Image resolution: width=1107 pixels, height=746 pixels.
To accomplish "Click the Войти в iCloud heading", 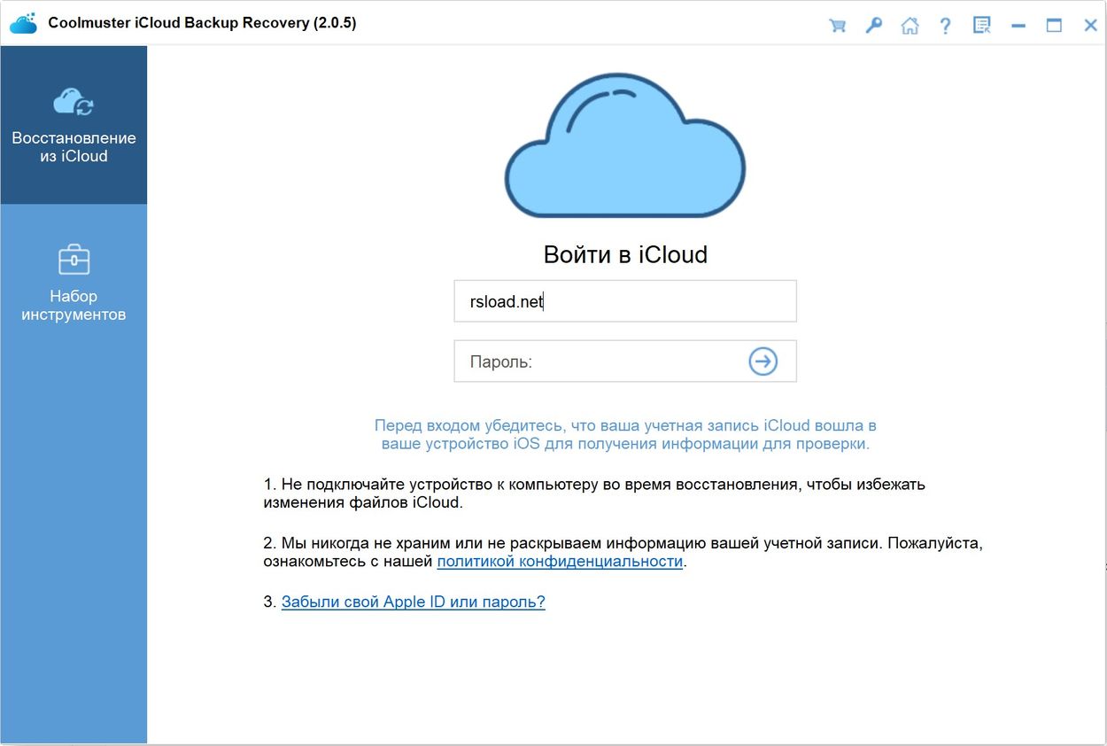I will (x=624, y=254).
